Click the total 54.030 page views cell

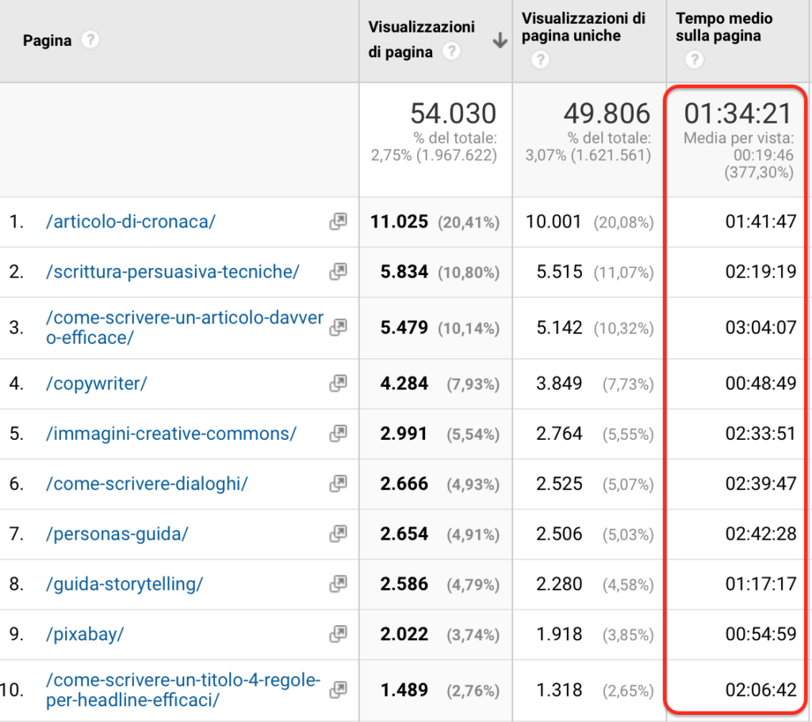coord(454,113)
